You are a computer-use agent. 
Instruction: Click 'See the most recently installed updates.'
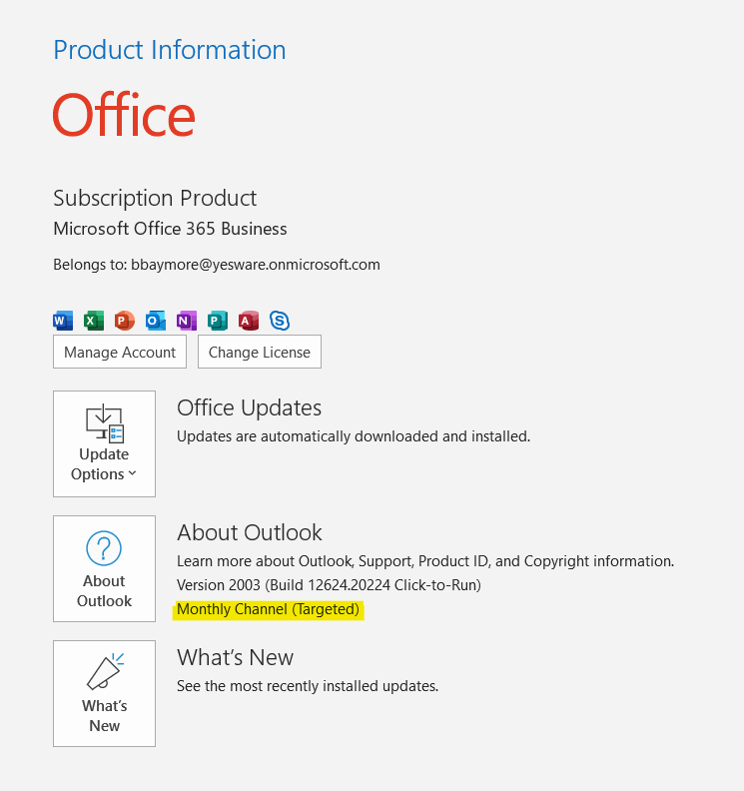(308, 686)
